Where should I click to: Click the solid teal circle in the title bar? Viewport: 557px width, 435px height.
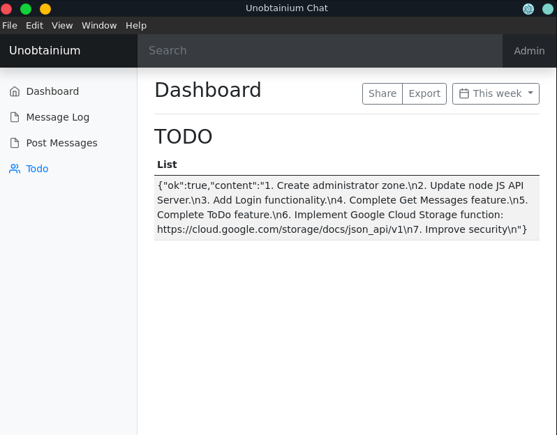click(x=548, y=8)
